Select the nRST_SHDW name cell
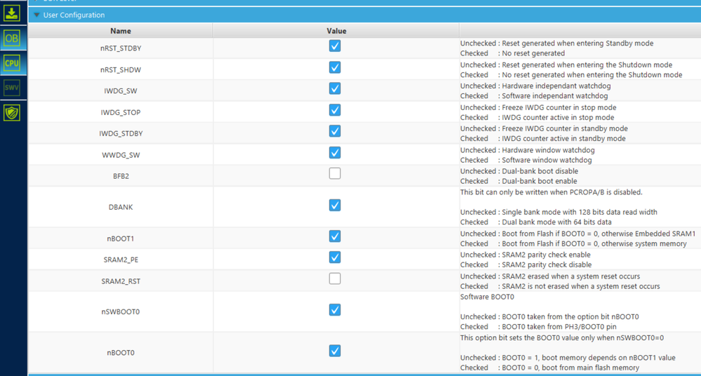The image size is (701, 376). point(121,69)
